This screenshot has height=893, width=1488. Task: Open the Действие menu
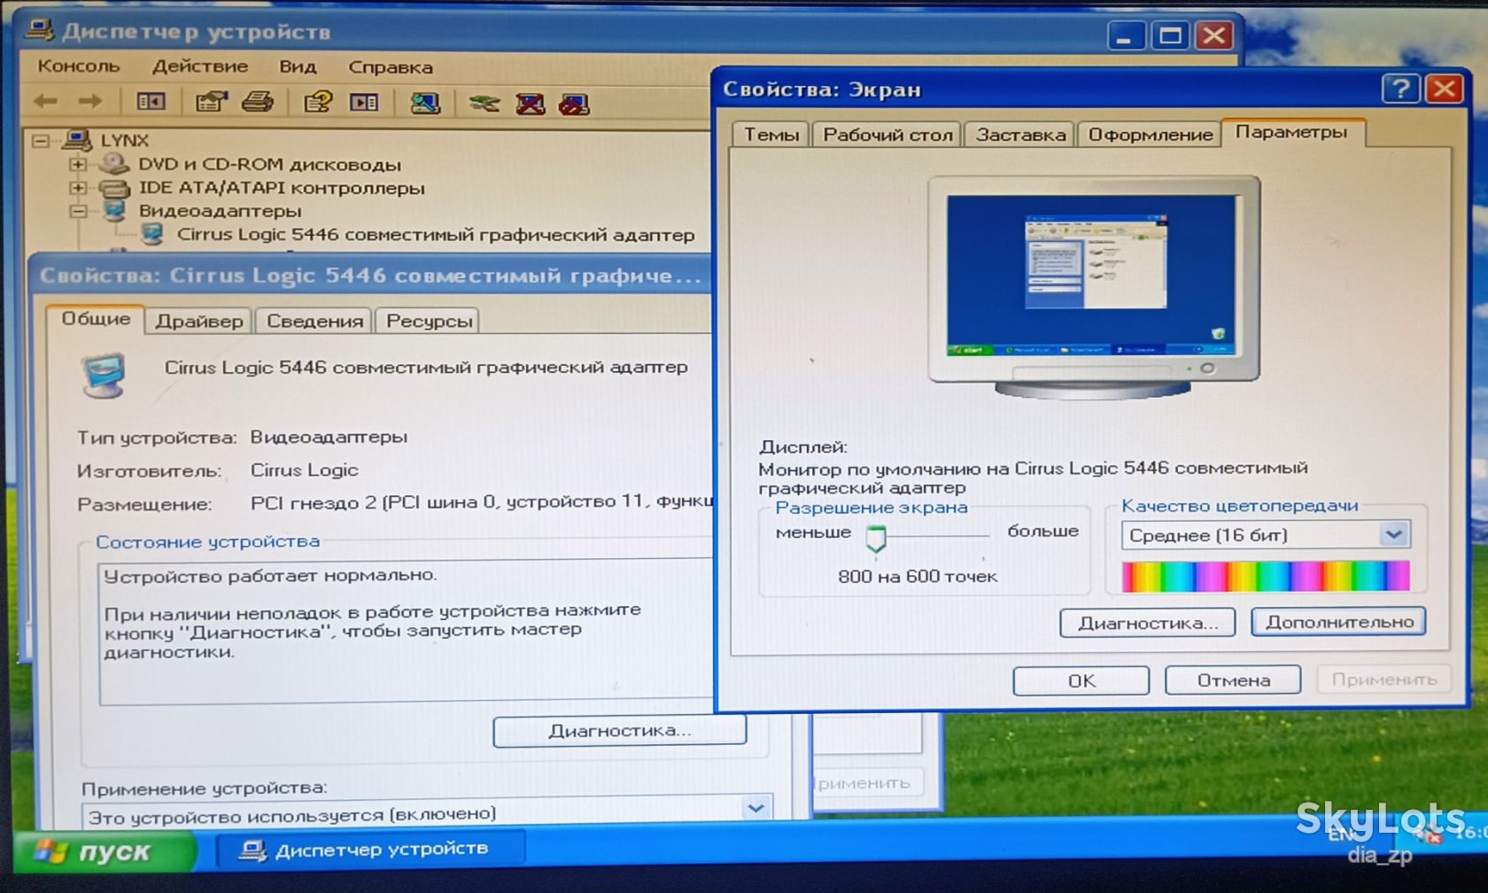pyautogui.click(x=200, y=66)
